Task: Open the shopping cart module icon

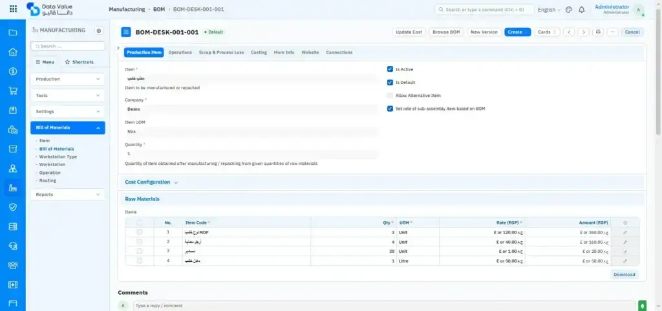Action: (12, 91)
